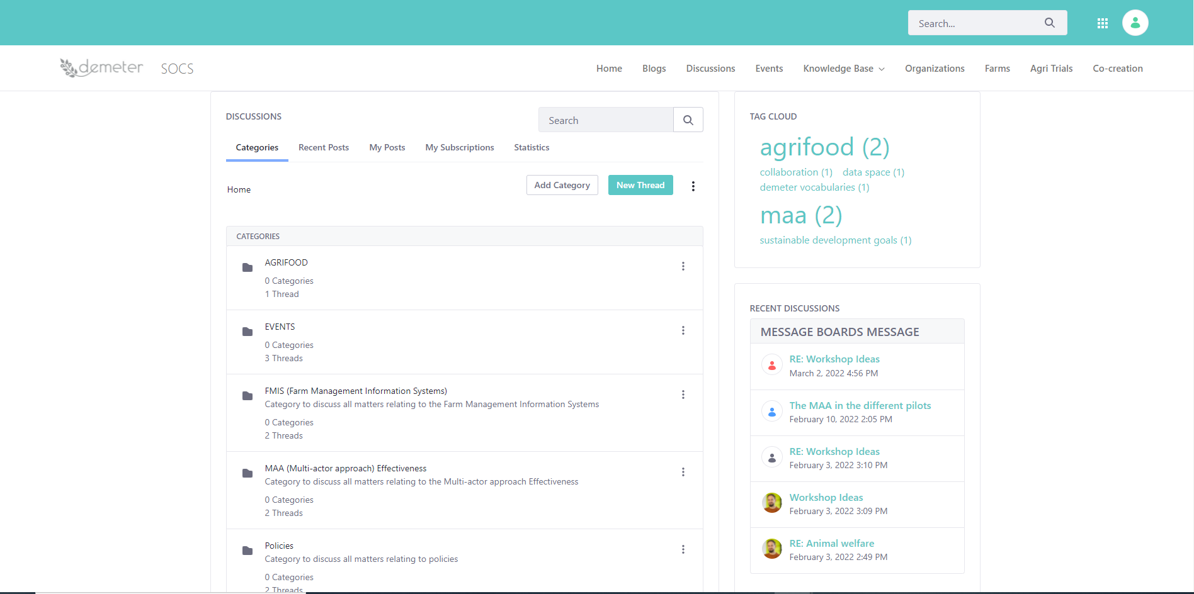1194x594 pixels.
Task: Open the Workshop Ideas discussion
Action: coord(826,498)
